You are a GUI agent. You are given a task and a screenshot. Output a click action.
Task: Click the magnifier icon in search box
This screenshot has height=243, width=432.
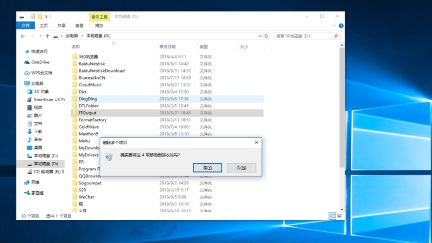tap(336, 36)
